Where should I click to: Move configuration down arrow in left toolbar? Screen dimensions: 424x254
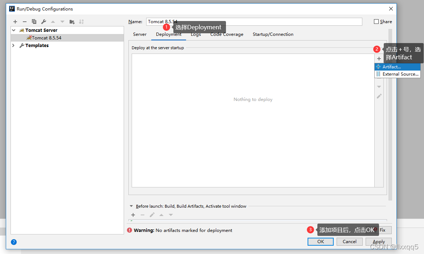[62, 22]
